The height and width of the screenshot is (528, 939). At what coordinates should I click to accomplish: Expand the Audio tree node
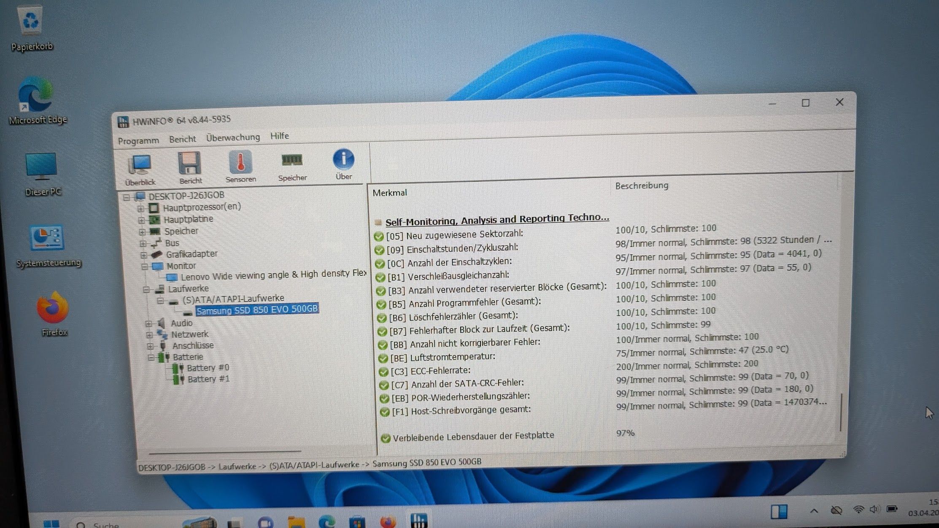click(148, 324)
